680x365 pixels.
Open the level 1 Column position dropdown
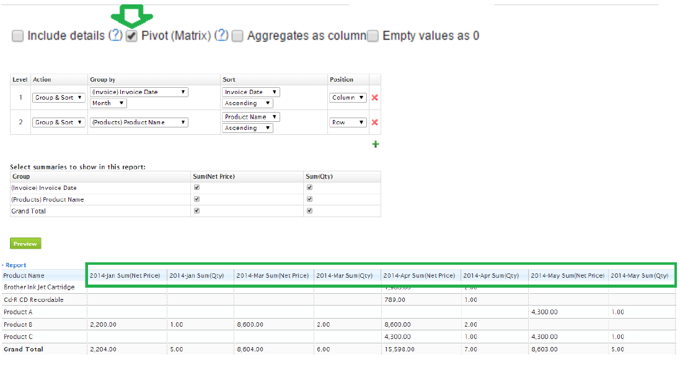pos(348,98)
